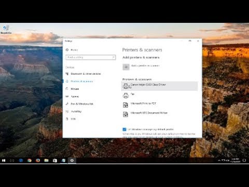The height and width of the screenshot is (187, 249).
Task: Click the USB icon in sidebar
Action: (x=67, y=119)
